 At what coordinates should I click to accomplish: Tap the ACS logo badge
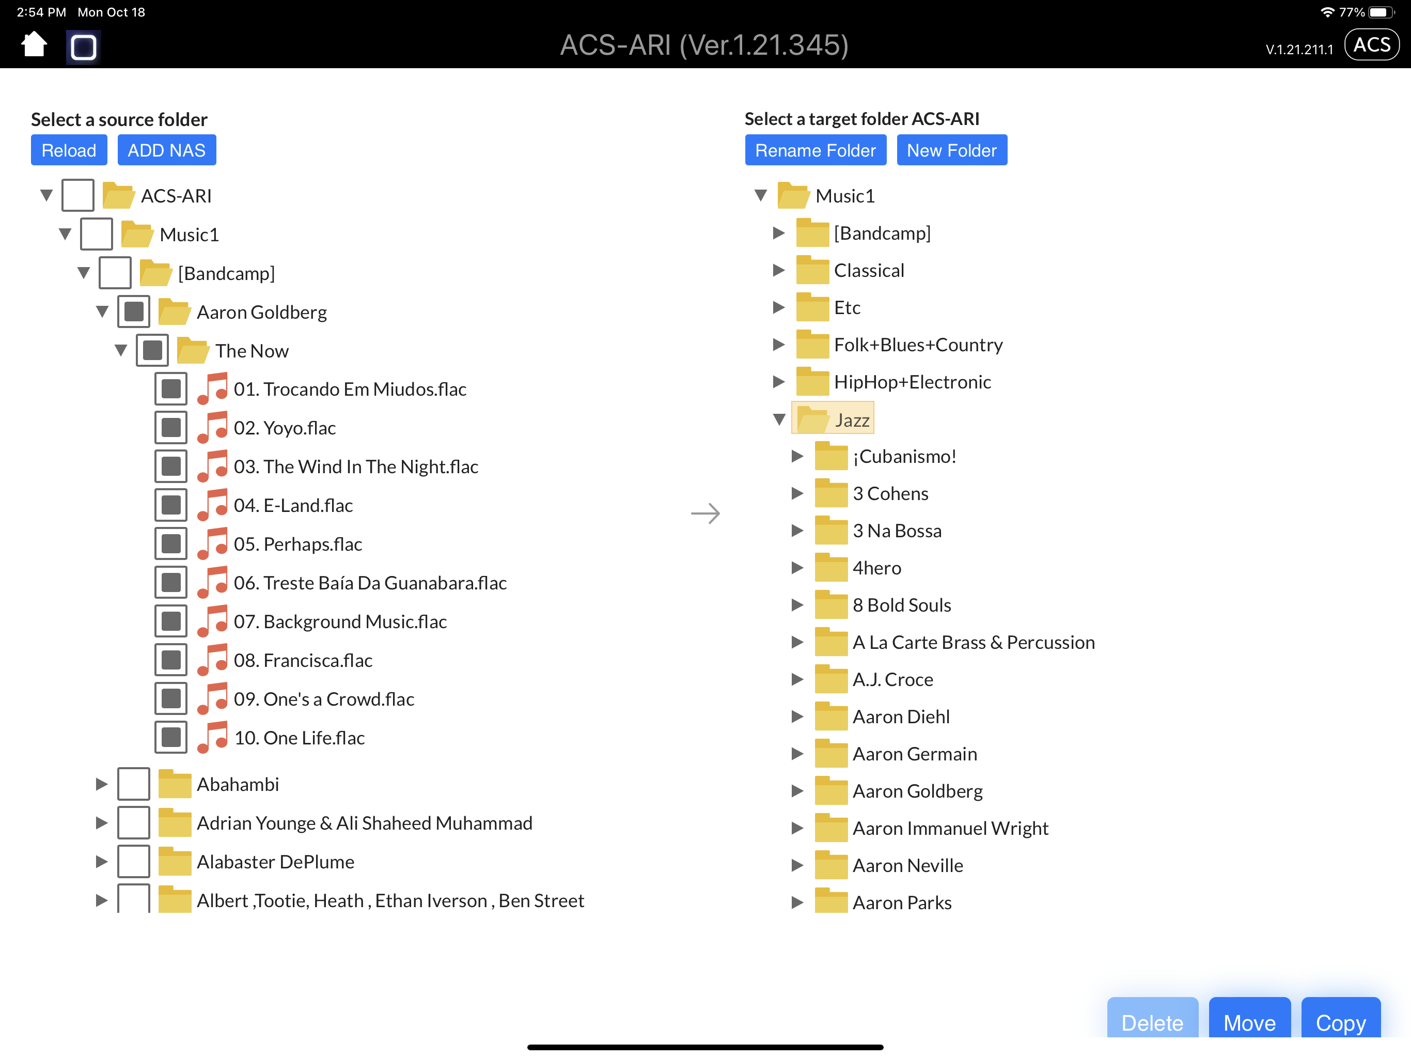point(1371,44)
